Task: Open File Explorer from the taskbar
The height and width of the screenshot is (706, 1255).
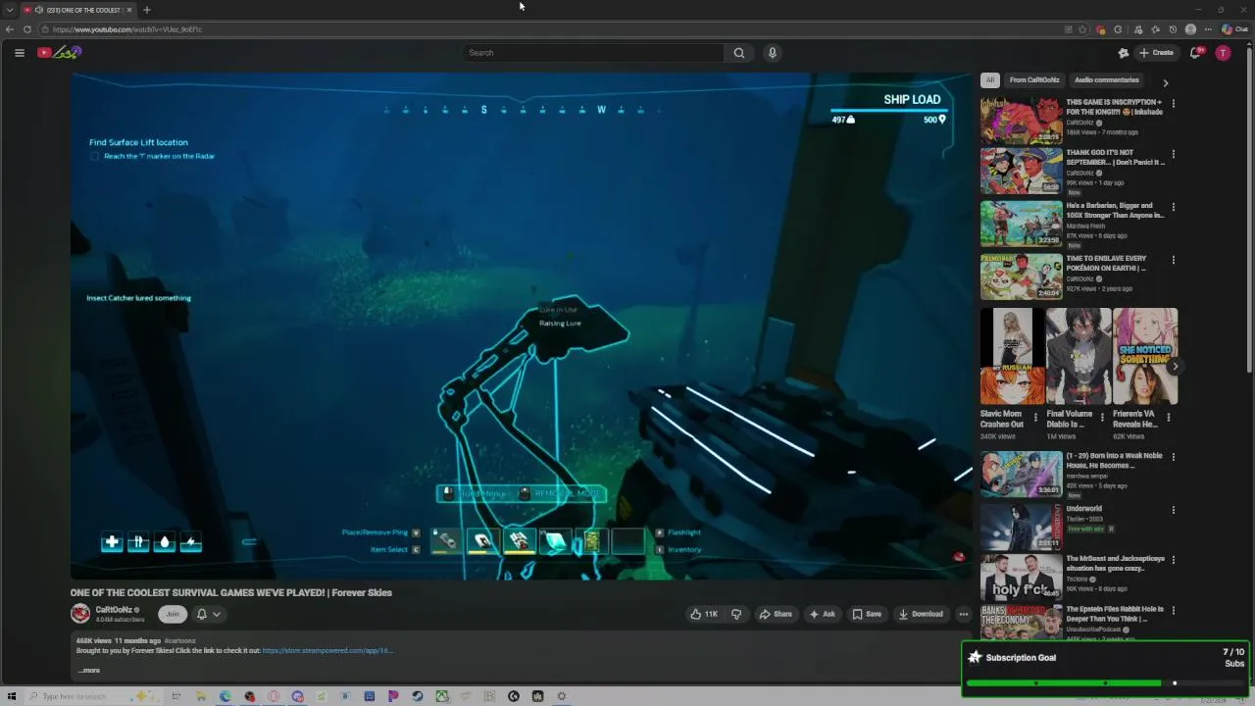Action: pos(201,696)
